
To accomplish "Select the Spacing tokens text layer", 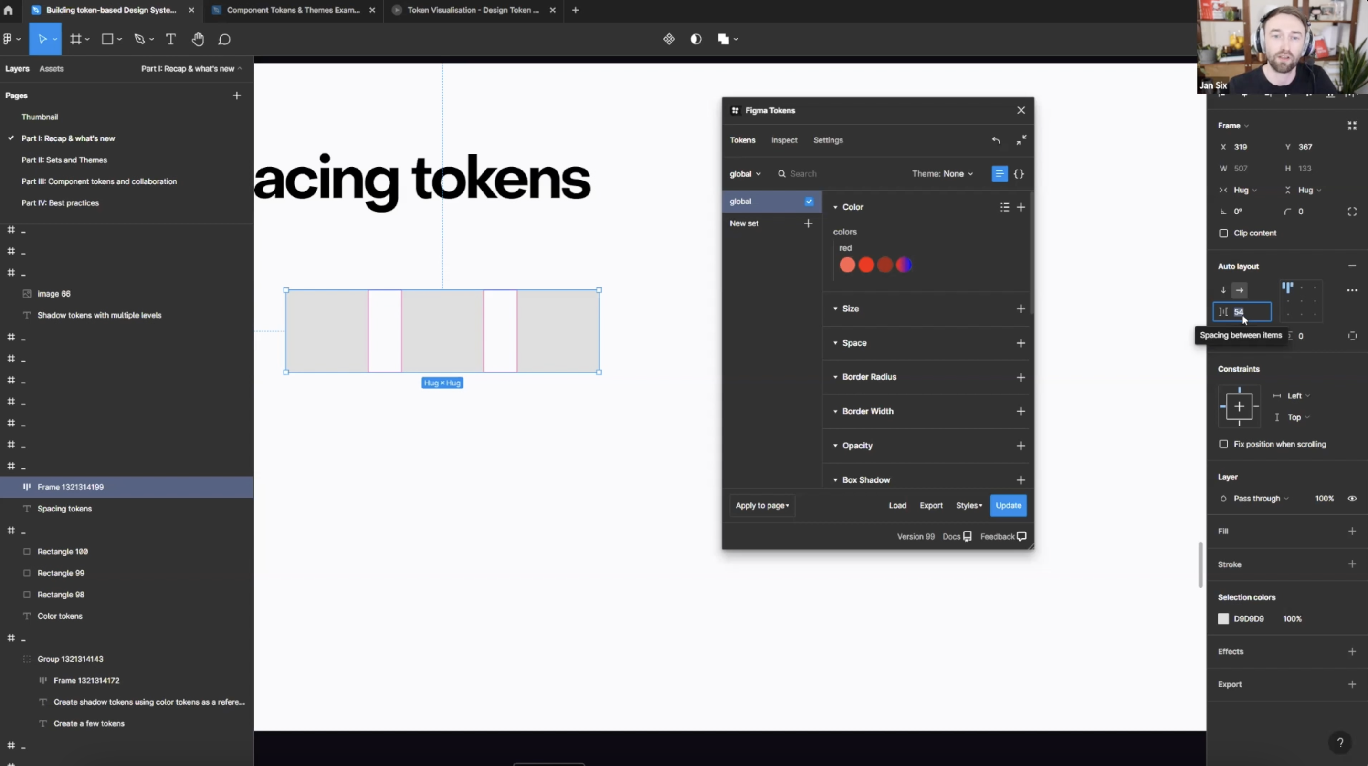I will coord(64,509).
